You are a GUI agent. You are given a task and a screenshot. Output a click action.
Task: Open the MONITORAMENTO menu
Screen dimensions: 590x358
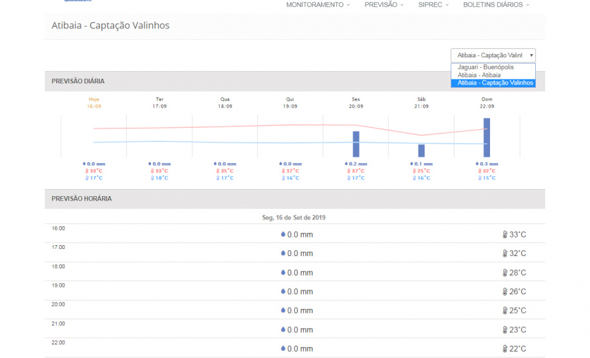pyautogui.click(x=318, y=5)
